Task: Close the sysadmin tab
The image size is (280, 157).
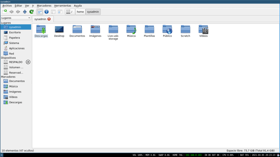Action: pos(49,19)
